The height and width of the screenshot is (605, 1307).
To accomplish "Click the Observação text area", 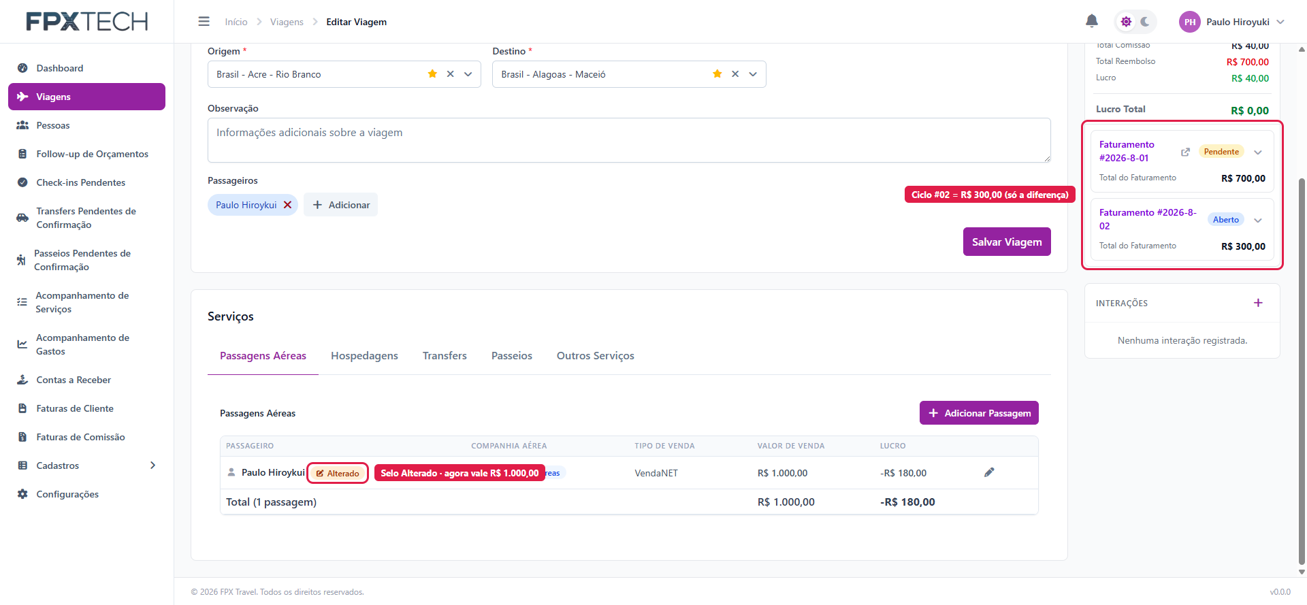I will 629,140.
